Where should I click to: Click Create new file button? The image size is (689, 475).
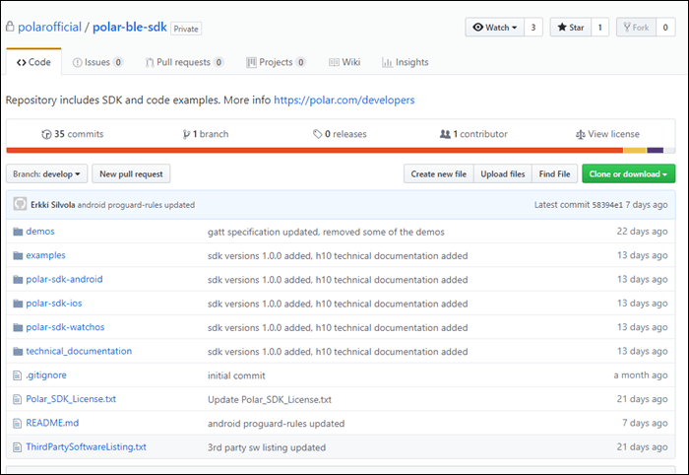[x=439, y=173]
